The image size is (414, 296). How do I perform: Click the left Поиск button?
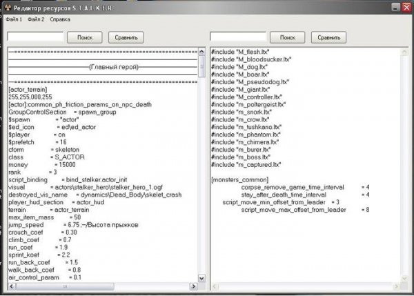(x=85, y=37)
